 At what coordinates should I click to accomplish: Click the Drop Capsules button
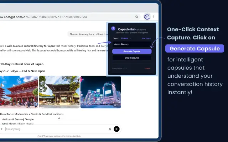point(132,58)
